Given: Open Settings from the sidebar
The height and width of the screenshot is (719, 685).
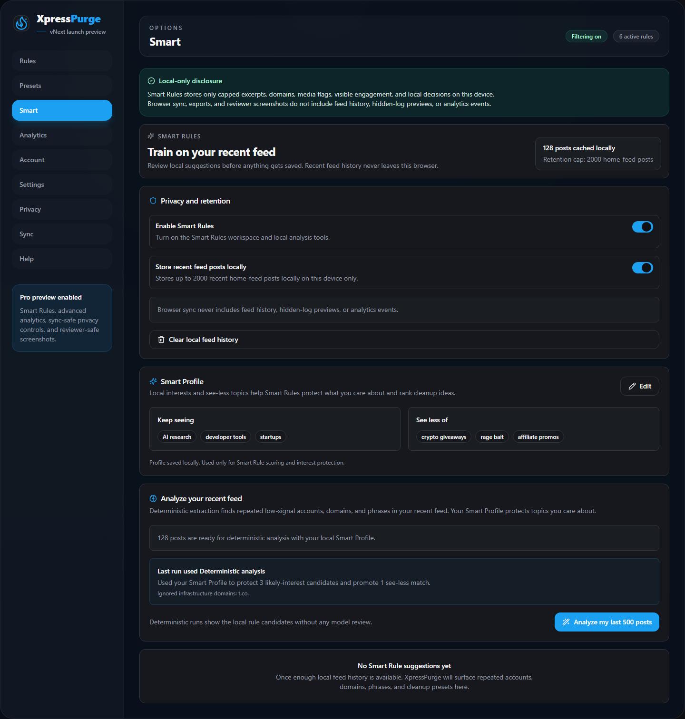Looking at the screenshot, I should click(62, 185).
